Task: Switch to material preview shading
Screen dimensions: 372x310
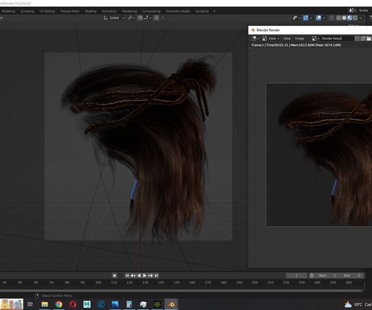Action: [350, 18]
